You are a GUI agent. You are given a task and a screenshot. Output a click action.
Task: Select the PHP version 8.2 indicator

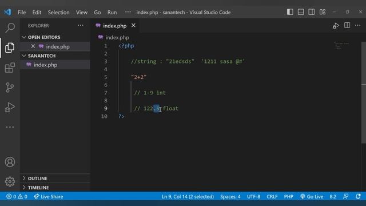click(333, 196)
